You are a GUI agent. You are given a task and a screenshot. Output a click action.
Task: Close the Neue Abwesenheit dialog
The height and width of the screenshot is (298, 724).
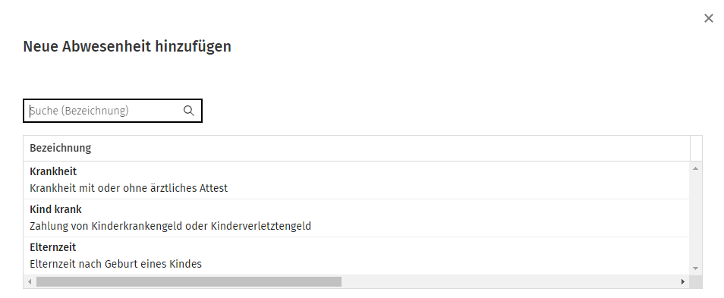(708, 18)
